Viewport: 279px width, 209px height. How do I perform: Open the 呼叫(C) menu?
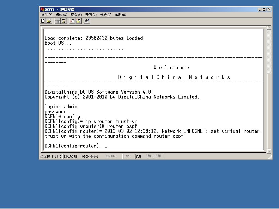point(91,15)
